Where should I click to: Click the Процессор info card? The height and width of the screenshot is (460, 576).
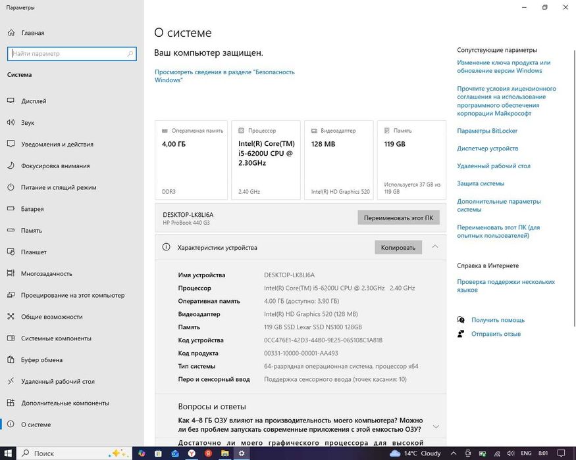click(266, 160)
